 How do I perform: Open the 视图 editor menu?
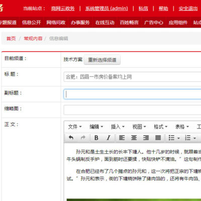point(139,127)
